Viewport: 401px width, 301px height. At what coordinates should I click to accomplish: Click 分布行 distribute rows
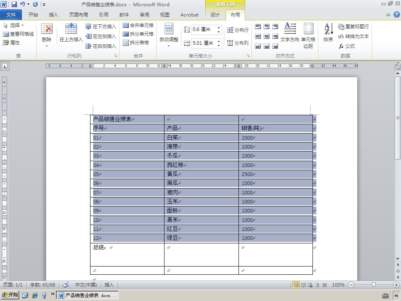click(x=238, y=30)
